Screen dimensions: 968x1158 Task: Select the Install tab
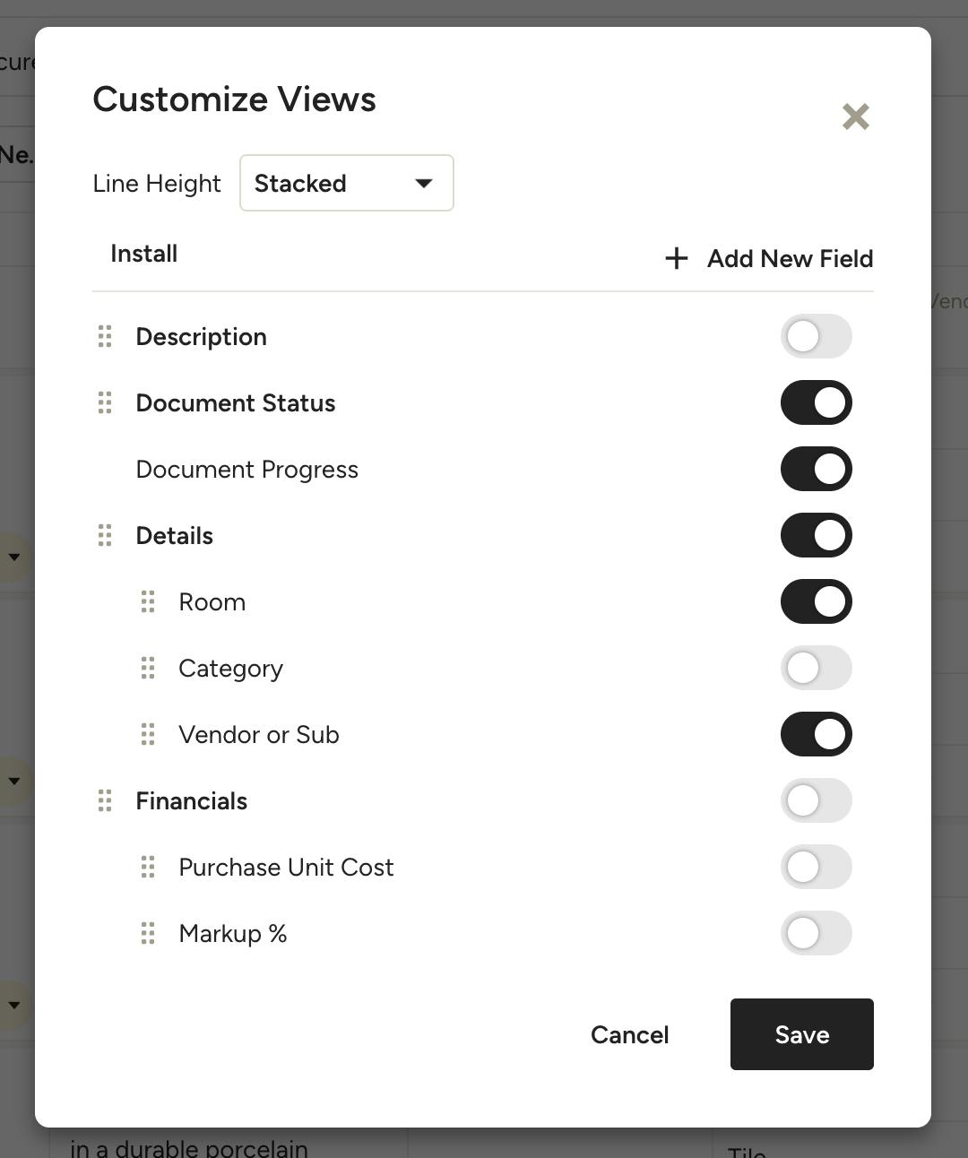pyautogui.click(x=144, y=254)
